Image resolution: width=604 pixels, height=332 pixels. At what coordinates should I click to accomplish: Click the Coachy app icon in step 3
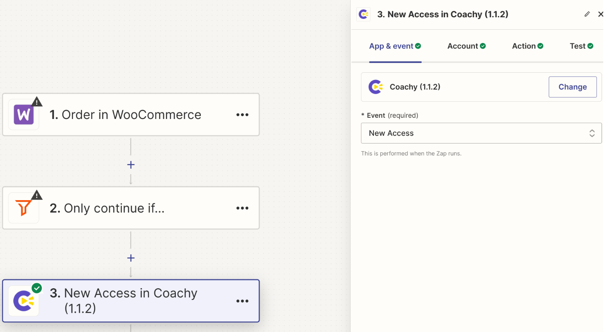pyautogui.click(x=24, y=301)
